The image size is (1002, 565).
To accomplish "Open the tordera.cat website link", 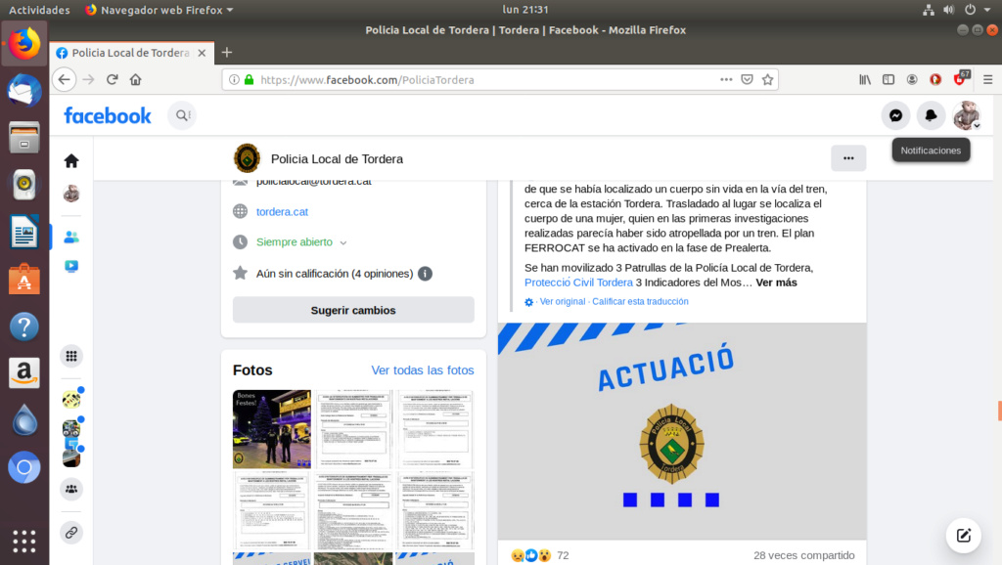I will point(282,211).
